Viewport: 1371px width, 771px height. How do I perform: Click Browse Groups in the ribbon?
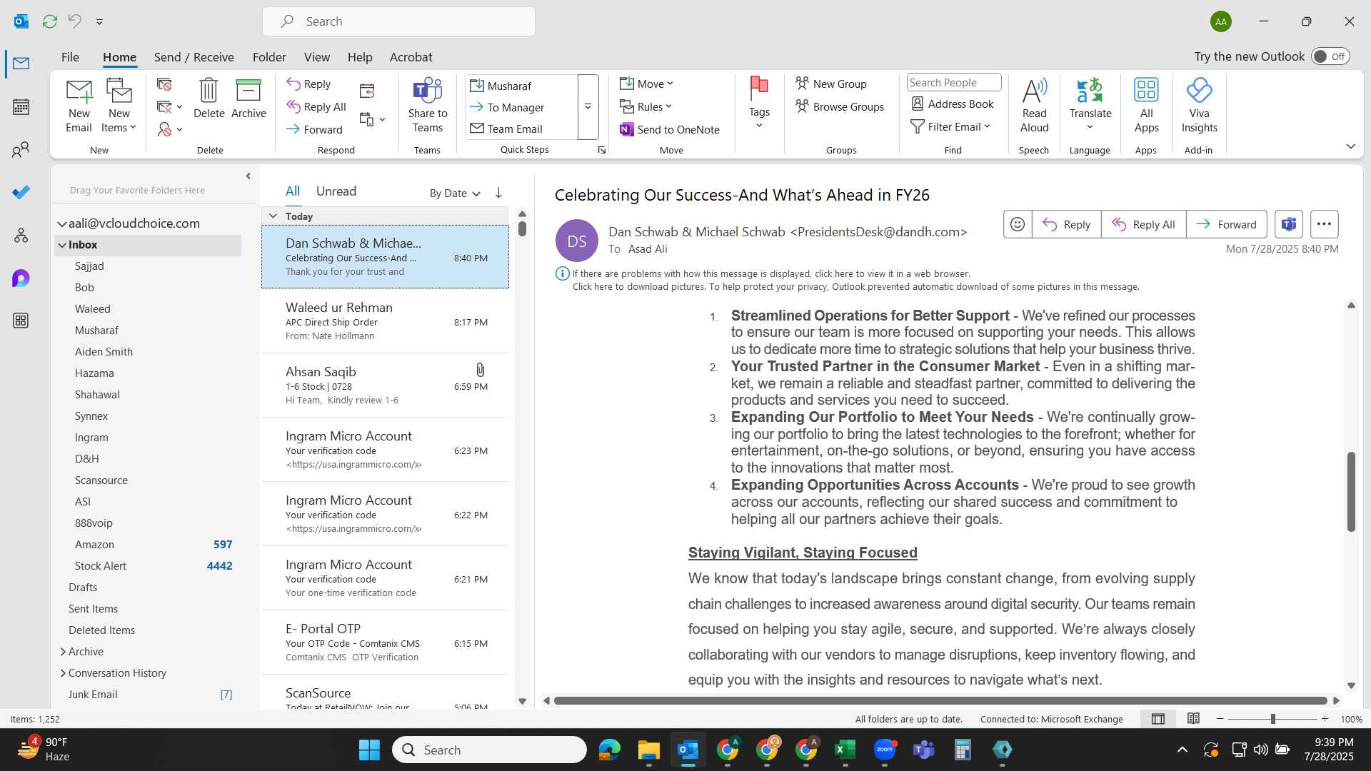[x=840, y=106]
